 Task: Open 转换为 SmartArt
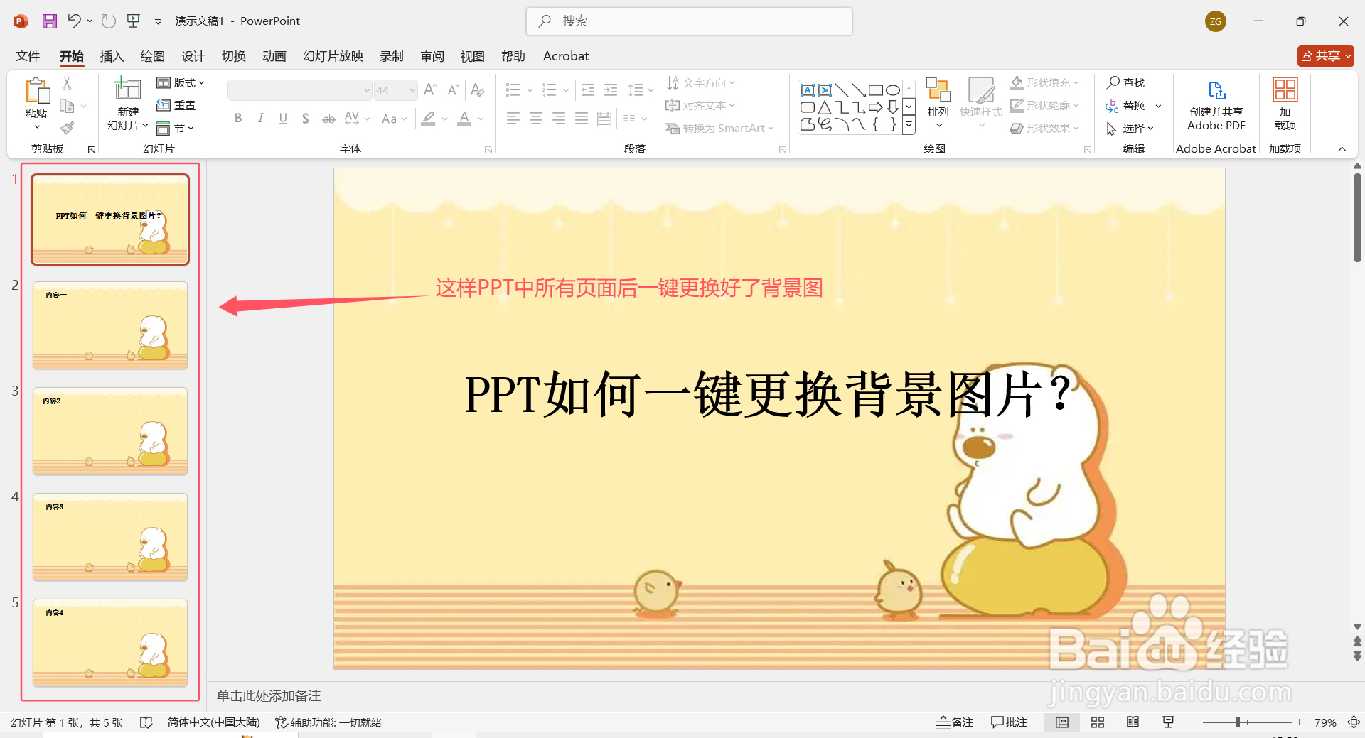(719, 128)
